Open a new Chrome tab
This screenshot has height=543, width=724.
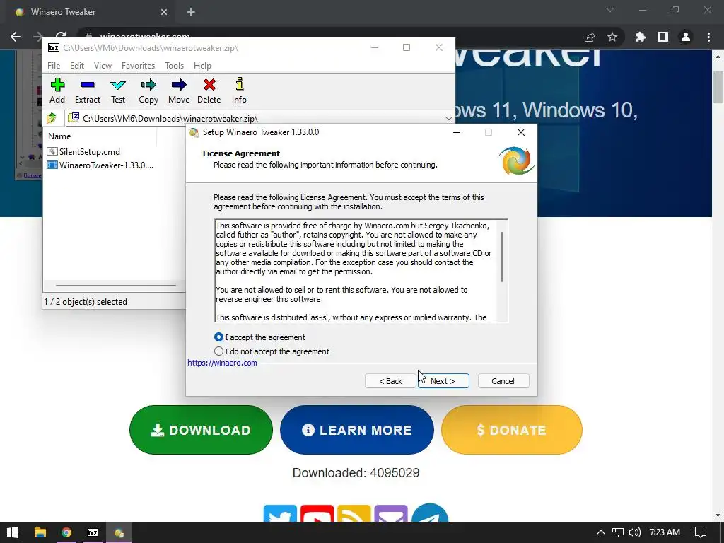point(191,12)
